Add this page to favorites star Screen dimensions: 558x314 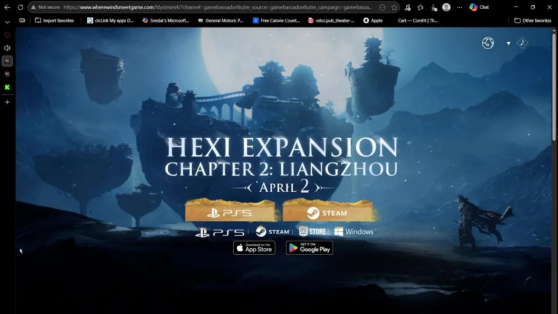(394, 7)
